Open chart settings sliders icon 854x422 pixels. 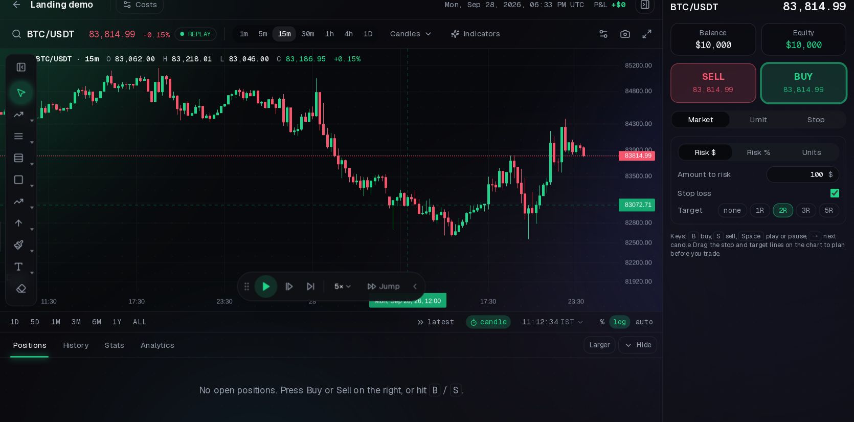pos(603,34)
